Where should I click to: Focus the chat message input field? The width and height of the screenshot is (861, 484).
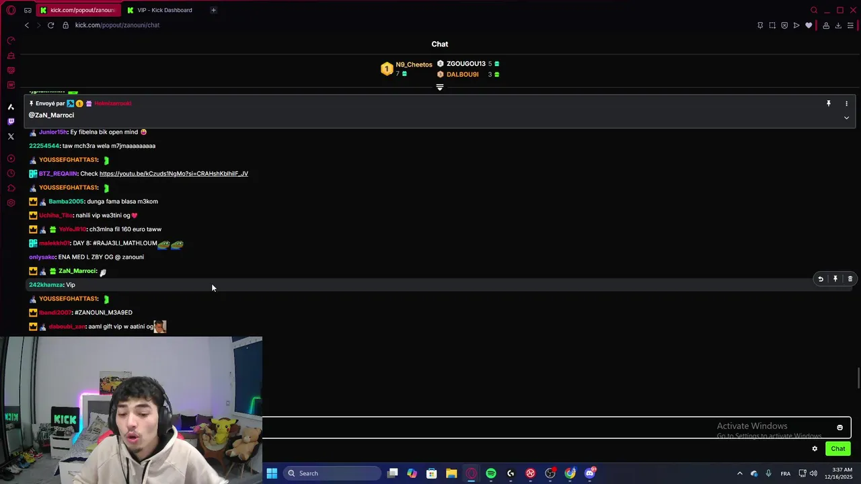click(x=556, y=428)
